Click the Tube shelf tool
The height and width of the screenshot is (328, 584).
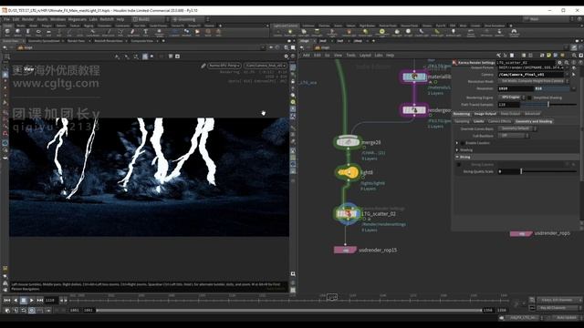28,34
